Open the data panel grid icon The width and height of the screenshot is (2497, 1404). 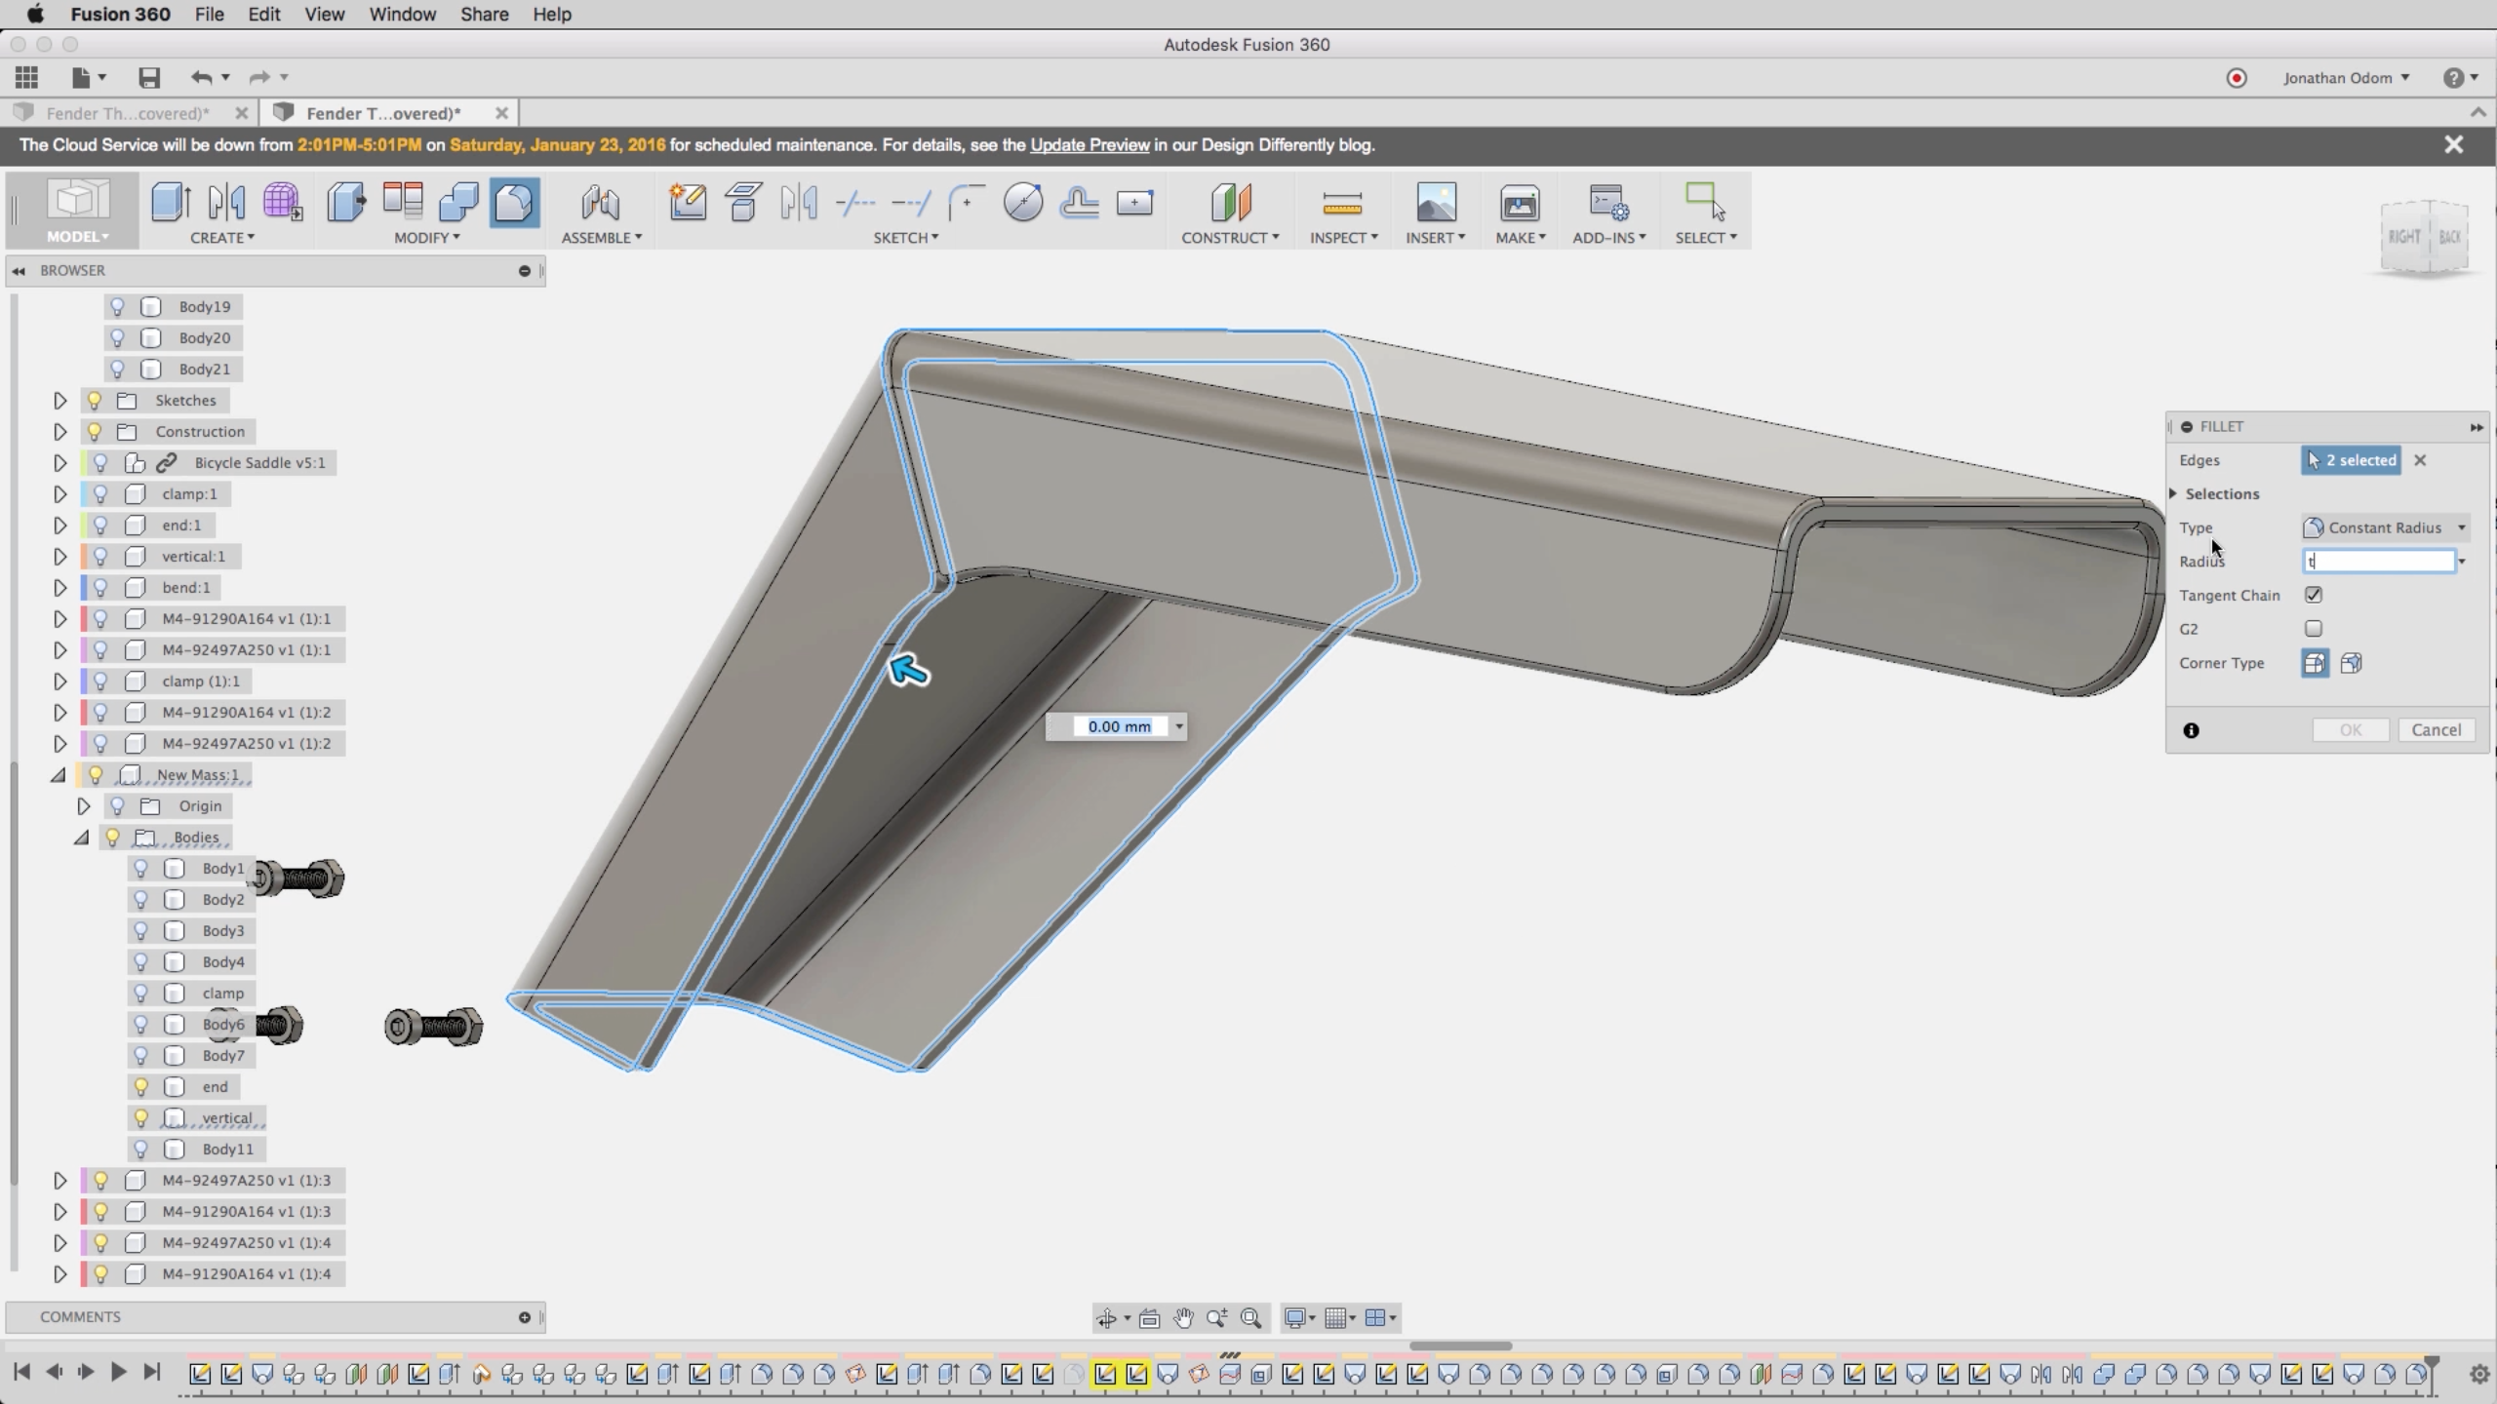[26, 77]
